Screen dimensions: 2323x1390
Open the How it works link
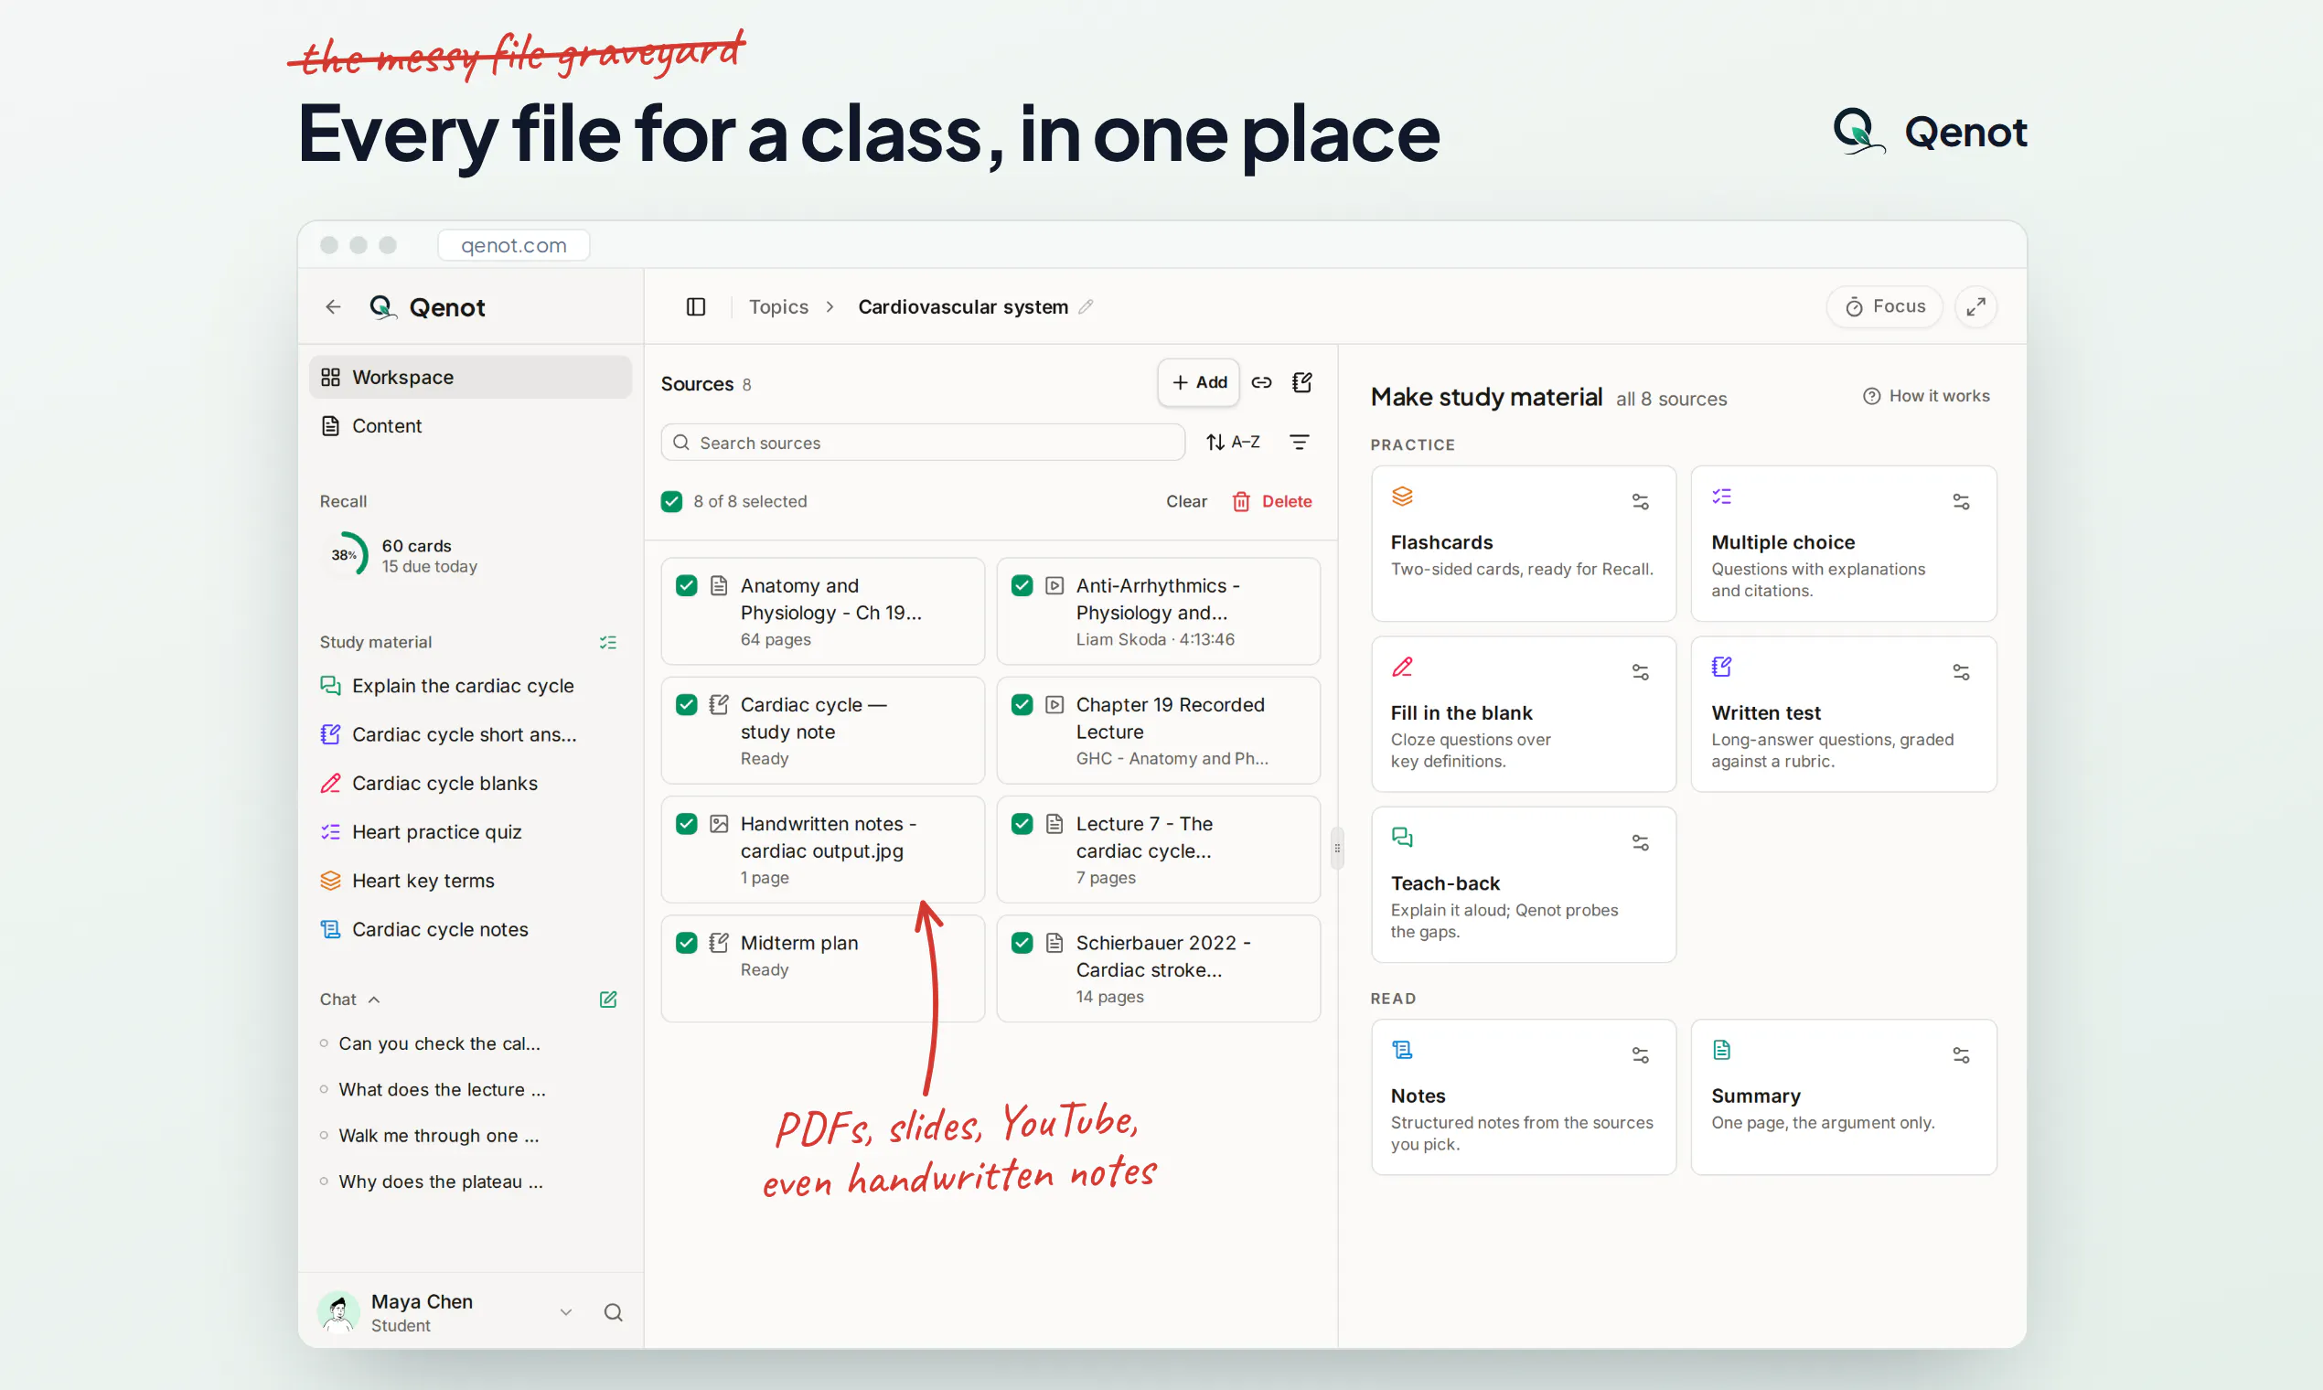coord(1927,396)
